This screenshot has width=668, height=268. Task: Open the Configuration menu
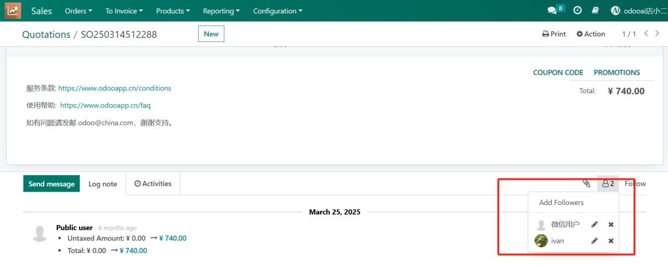278,11
